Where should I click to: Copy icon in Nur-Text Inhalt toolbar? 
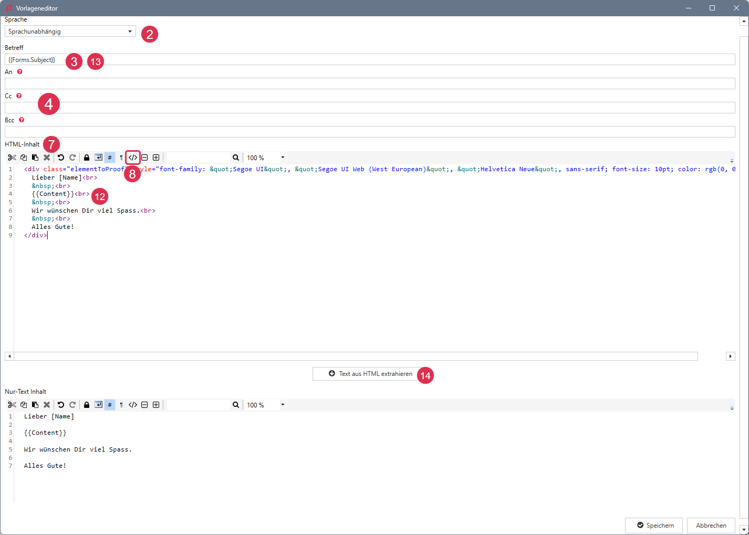(24, 405)
